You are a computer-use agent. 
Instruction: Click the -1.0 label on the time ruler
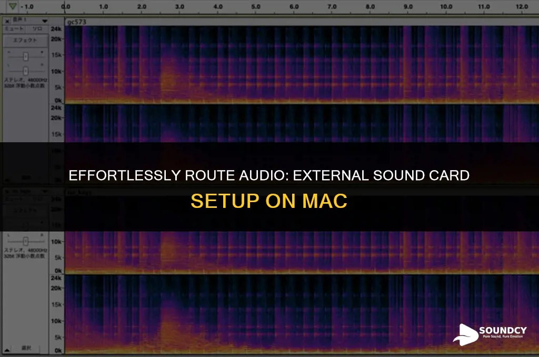tap(27, 6)
